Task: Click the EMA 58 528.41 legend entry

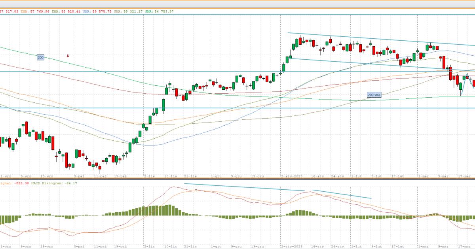Action: [65, 11]
